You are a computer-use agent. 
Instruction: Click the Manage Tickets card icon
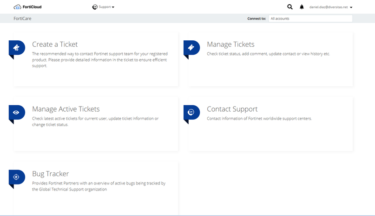[191, 47]
